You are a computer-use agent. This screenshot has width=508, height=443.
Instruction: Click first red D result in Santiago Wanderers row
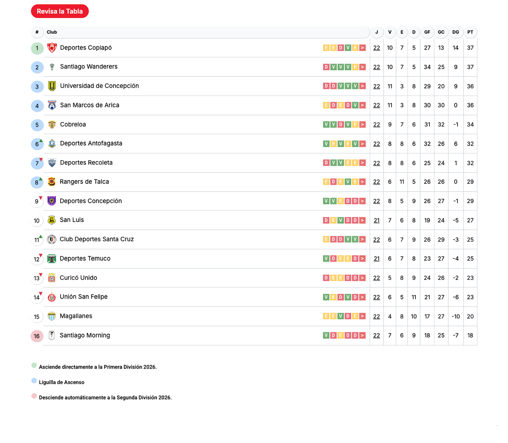coord(326,67)
